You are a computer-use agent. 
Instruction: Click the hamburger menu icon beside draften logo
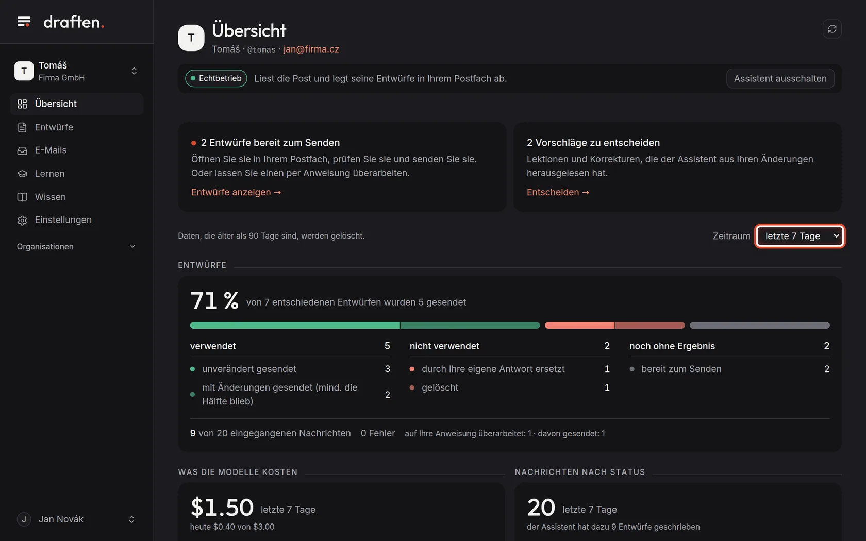point(24,22)
